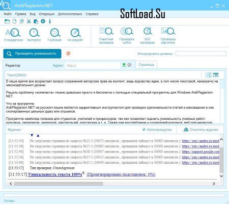The height and width of the screenshot is (204, 229).
Task: Open file with the folder toolbar icon
Action: 7,21
